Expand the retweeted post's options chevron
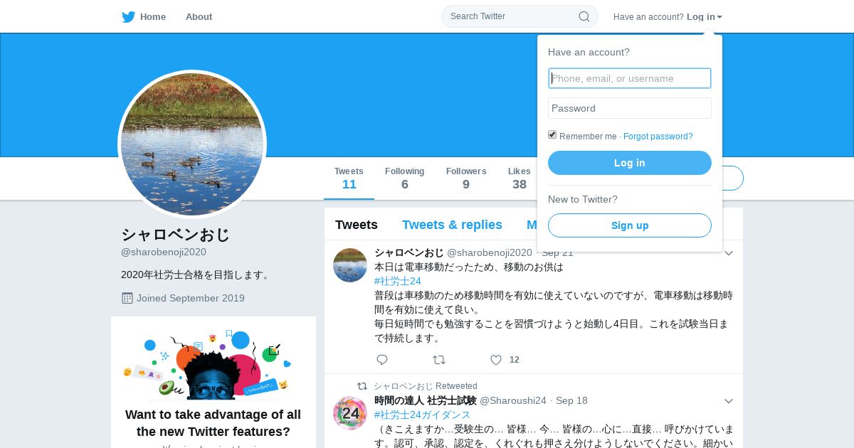The image size is (854, 448). tap(729, 401)
